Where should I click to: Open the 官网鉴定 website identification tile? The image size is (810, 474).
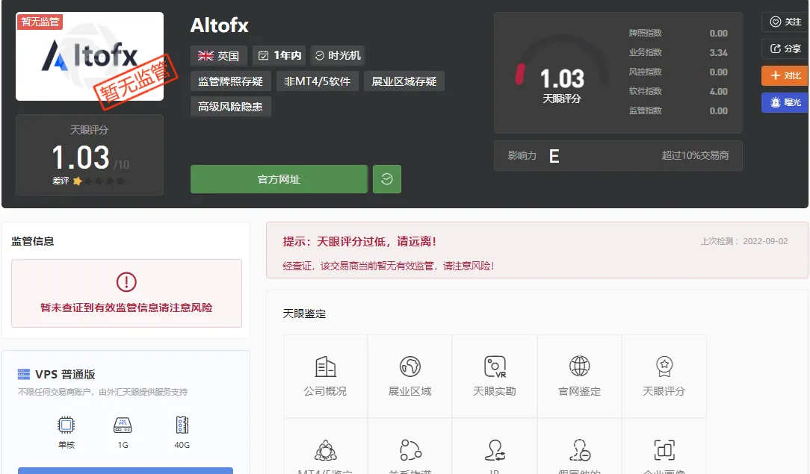coord(580,376)
